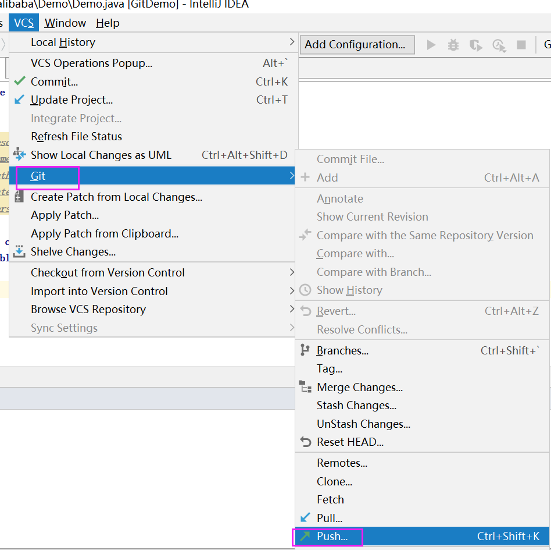551x550 pixels.
Task: Click the Reset HEAD curved arrow icon
Action: [306, 442]
